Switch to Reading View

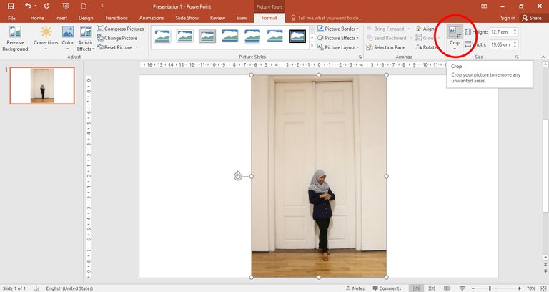(447, 288)
